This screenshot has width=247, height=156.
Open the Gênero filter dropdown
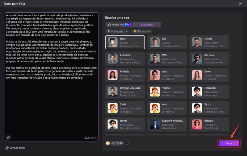tap(141, 31)
